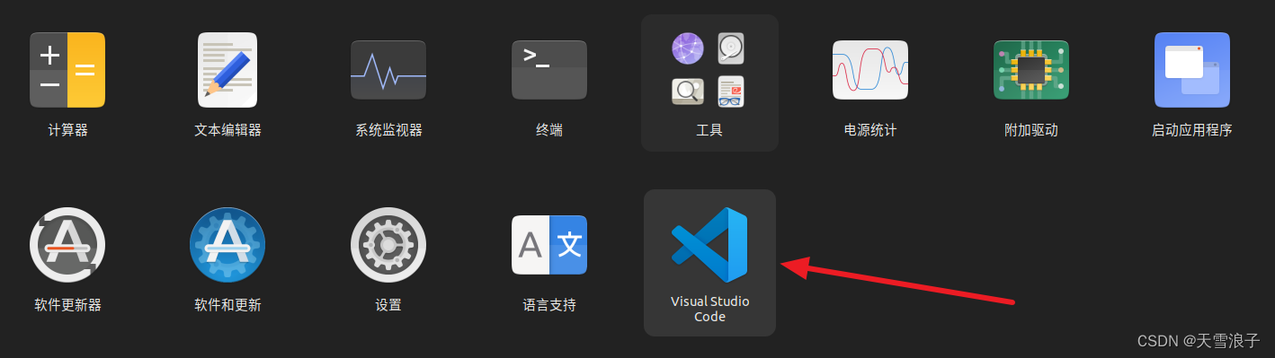The image size is (1275, 358).
Task: Click the 附加驱动 label text
Action: tap(1030, 130)
